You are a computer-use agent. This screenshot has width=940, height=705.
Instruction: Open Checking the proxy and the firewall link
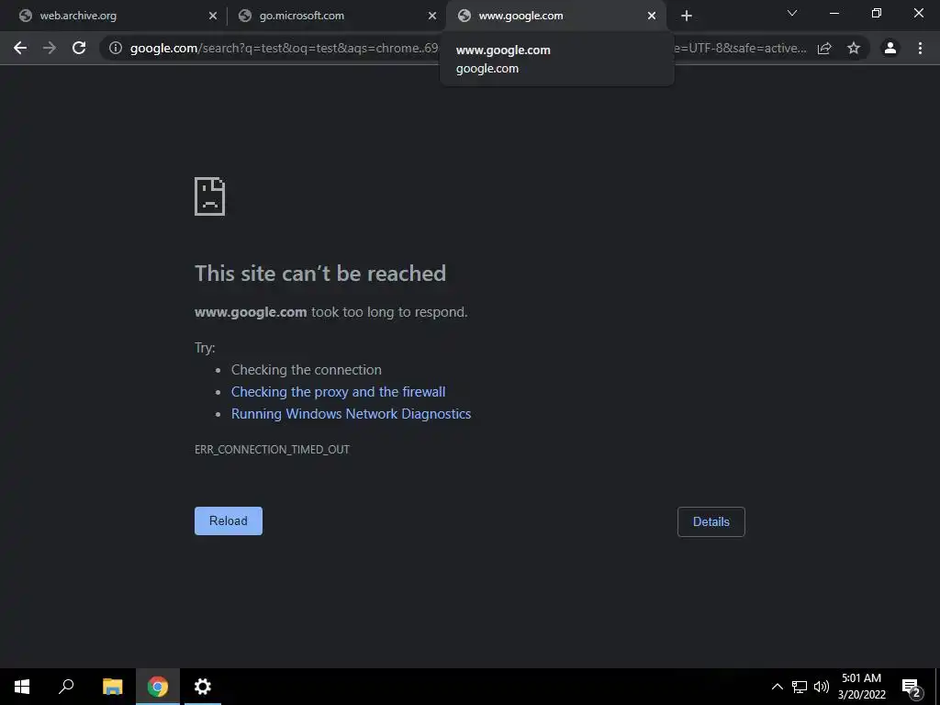tap(338, 391)
